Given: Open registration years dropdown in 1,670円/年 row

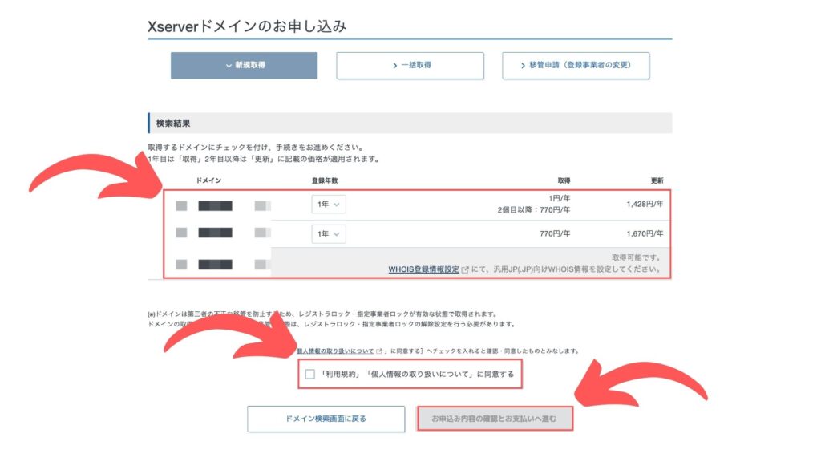Looking at the screenshot, I should (328, 233).
